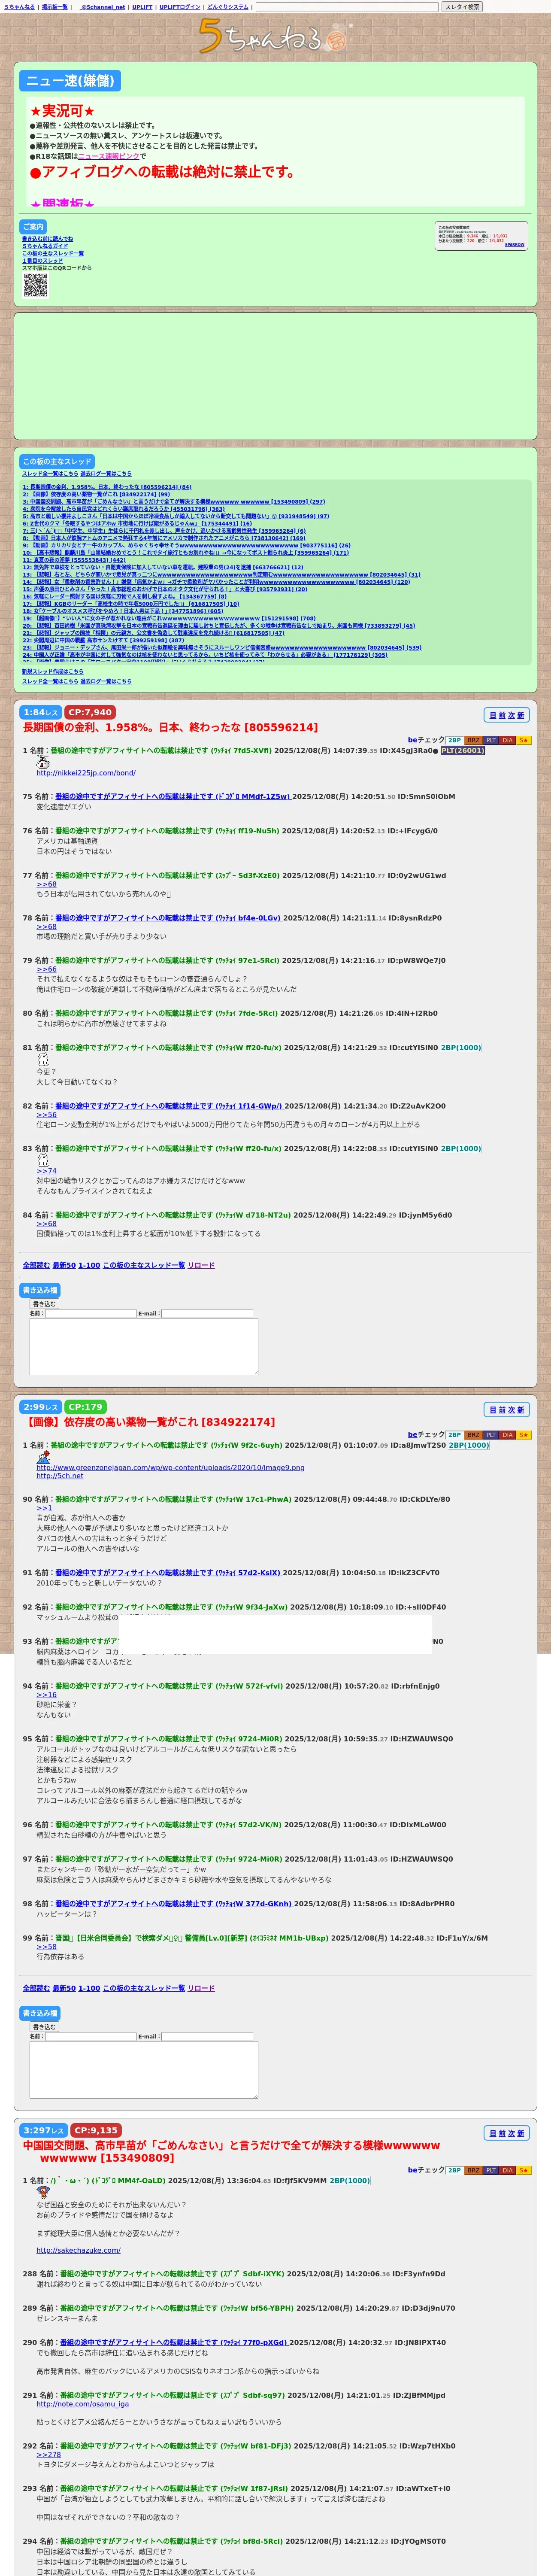Open thread 1 長期国債の金利 in thread list
This screenshot has width=551, height=2576.
[107, 487]
